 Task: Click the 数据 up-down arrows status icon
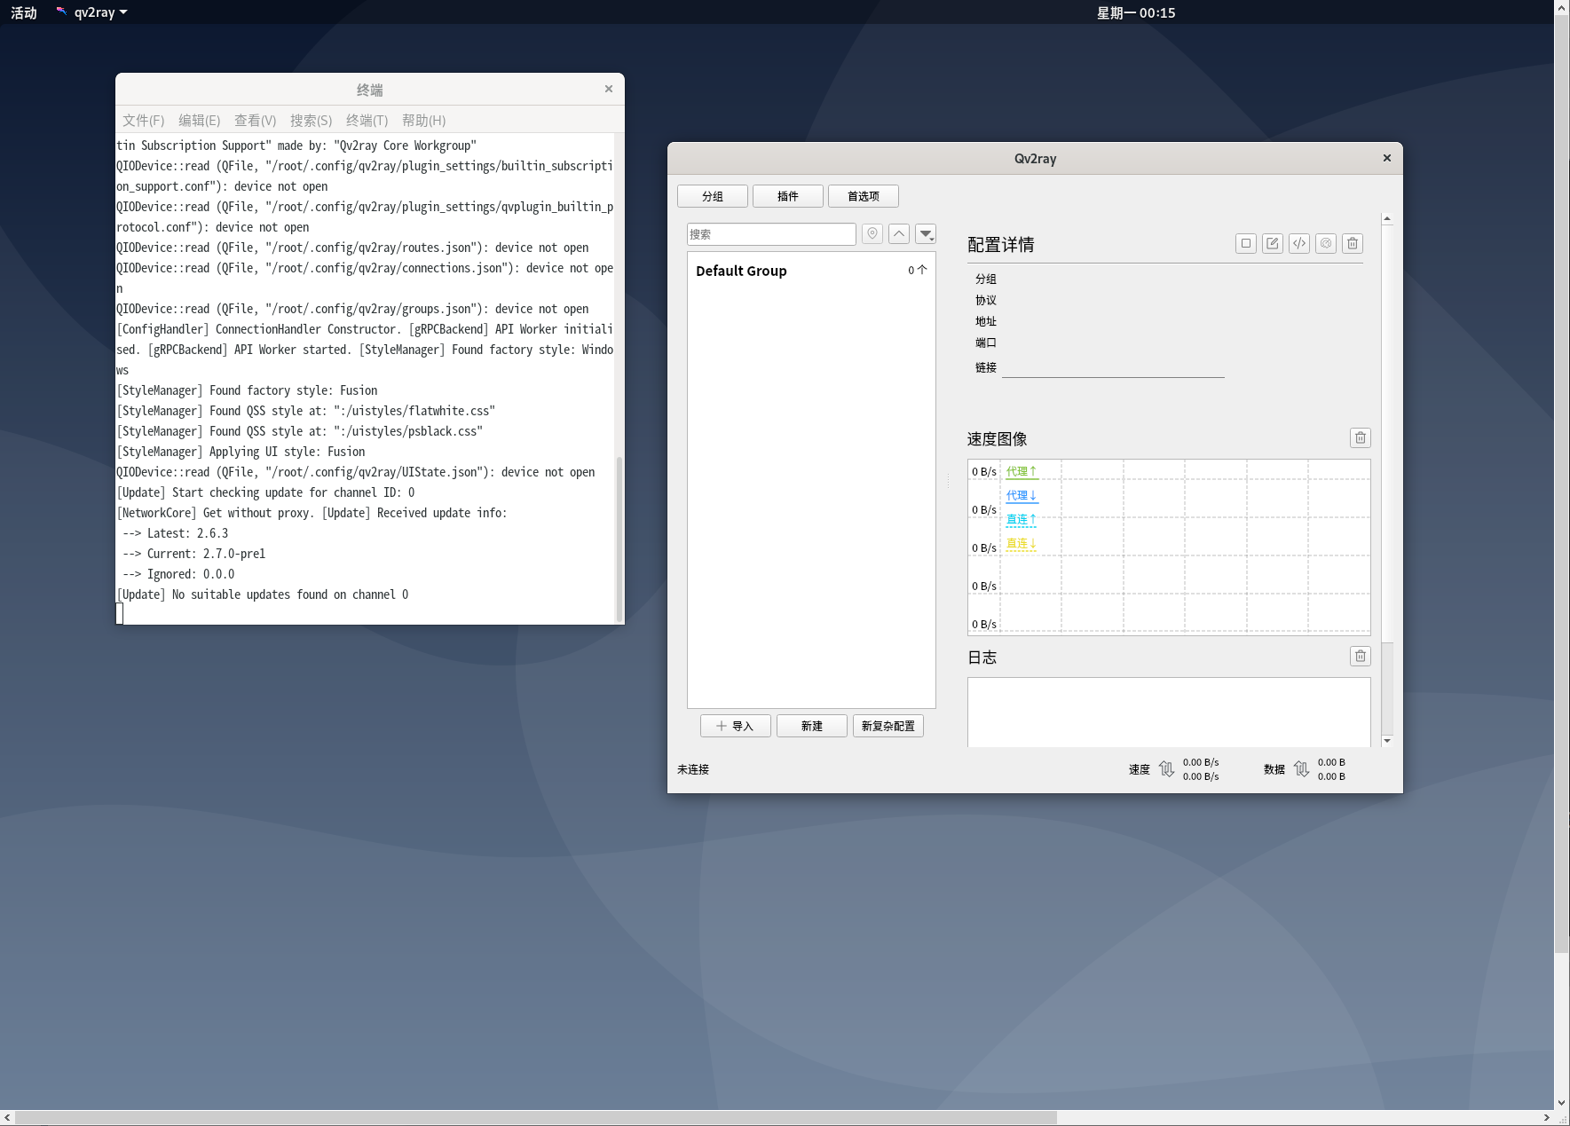click(x=1301, y=769)
